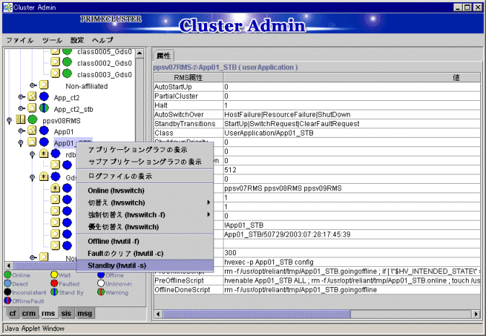
Task: Click the tree panel scroll-left arrow
Action: coord(9,265)
